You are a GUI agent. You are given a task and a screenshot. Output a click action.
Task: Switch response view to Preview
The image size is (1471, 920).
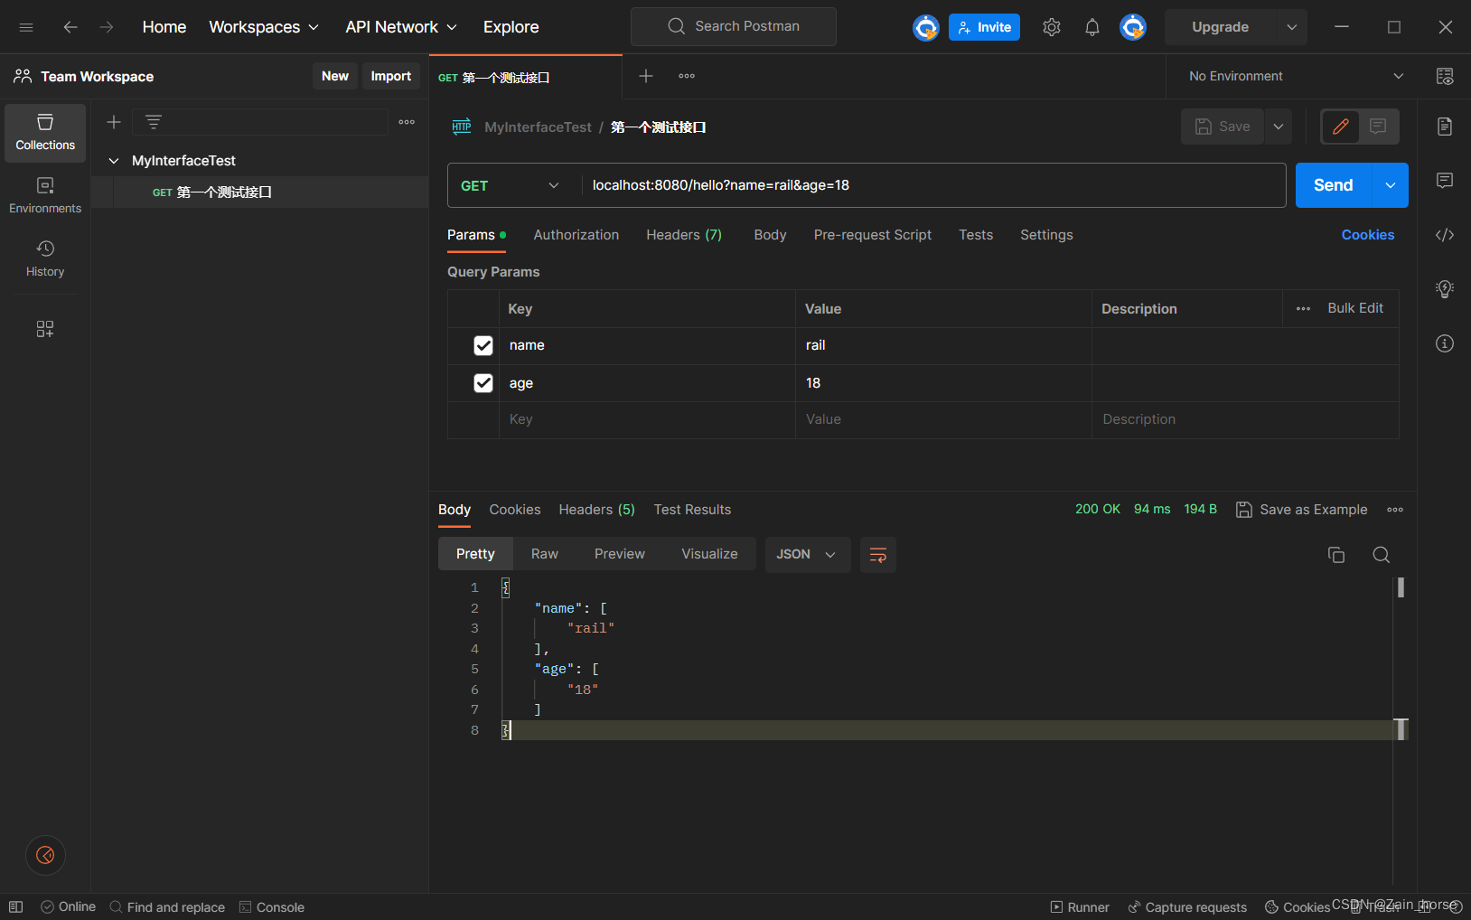[620, 555]
